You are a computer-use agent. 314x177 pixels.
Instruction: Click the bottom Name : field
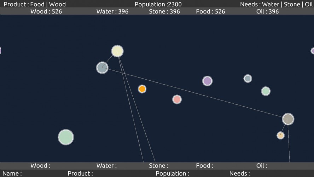click(x=12, y=173)
